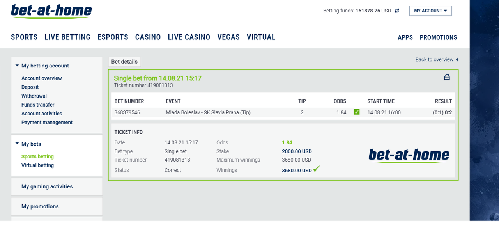Image resolution: width=499 pixels, height=238 pixels.
Task: Open the LIVE BETTING menu
Action: click(67, 37)
